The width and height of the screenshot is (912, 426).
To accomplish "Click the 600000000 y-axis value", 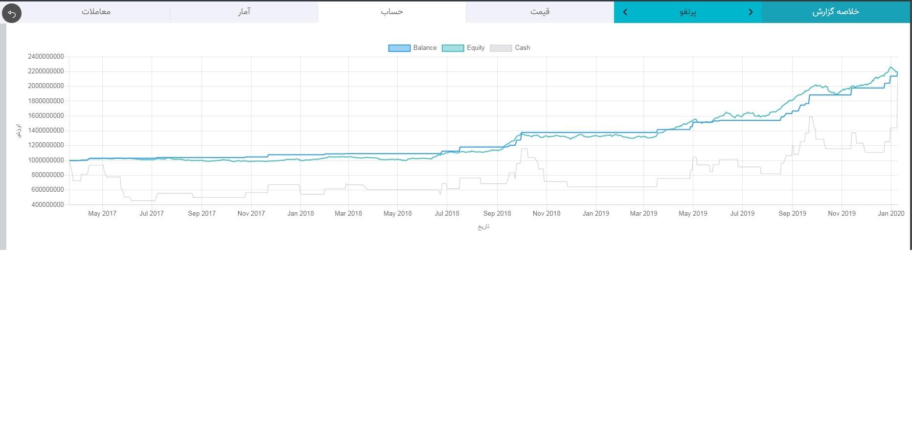I will click(x=48, y=190).
